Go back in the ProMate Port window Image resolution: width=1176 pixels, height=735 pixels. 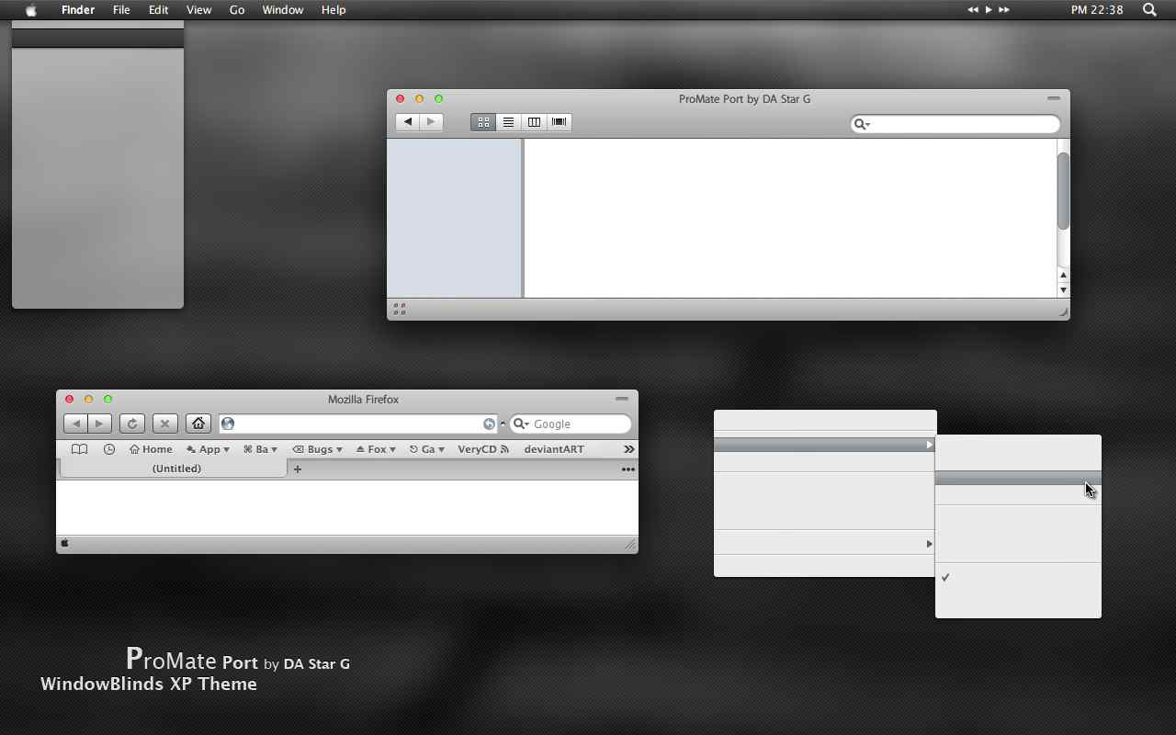(x=407, y=122)
